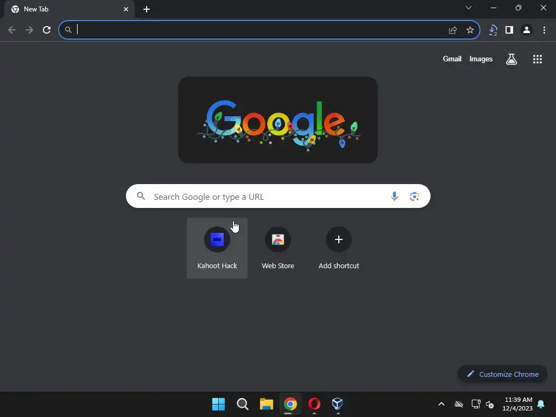
Task: Open the Kahoot Hack shortcut
Action: [x=217, y=248]
